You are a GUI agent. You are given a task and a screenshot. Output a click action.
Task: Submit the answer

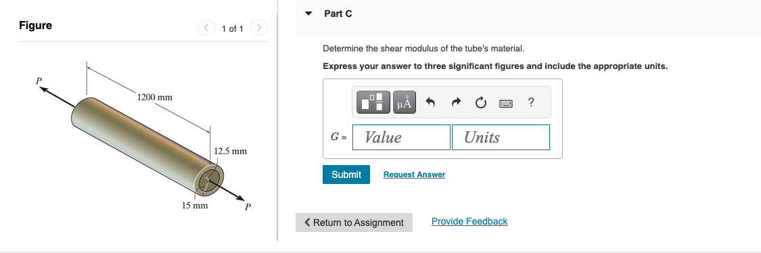pyautogui.click(x=346, y=175)
